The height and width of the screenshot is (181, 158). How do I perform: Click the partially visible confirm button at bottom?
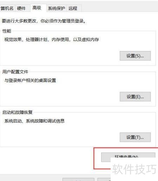[78, 180]
